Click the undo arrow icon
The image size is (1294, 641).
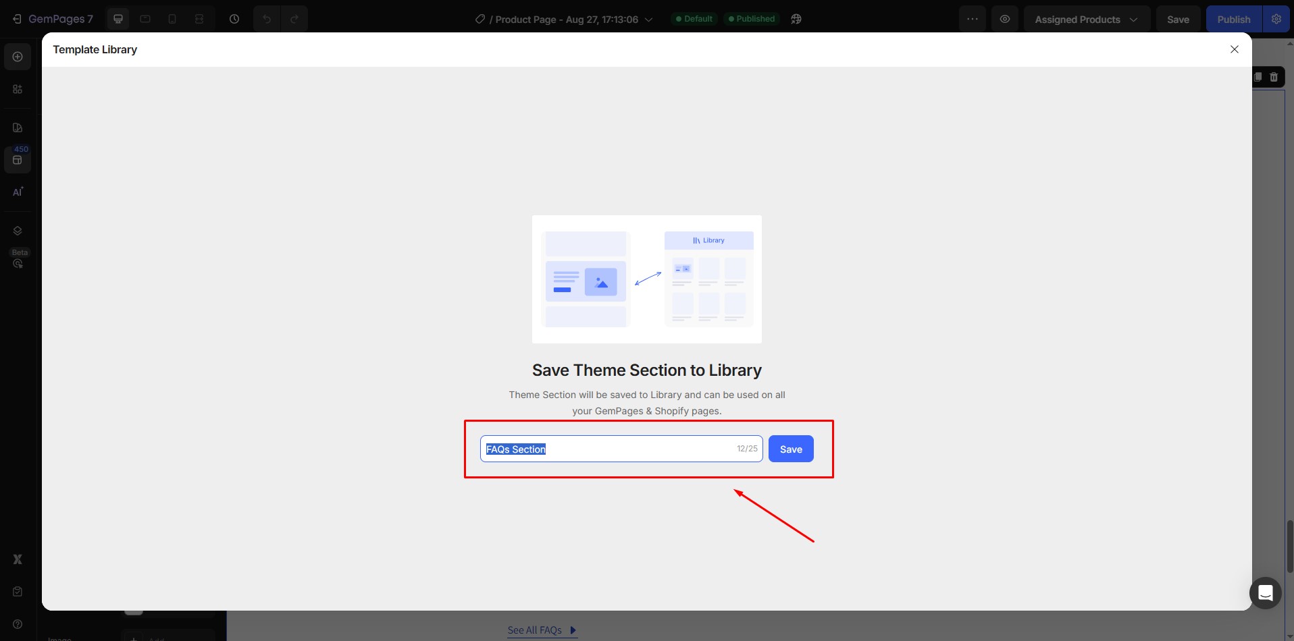pos(267,19)
